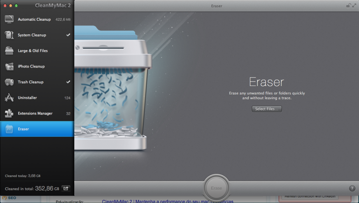The image size is (359, 203).
Task: Select the Eraser section label
Action: [23, 129]
